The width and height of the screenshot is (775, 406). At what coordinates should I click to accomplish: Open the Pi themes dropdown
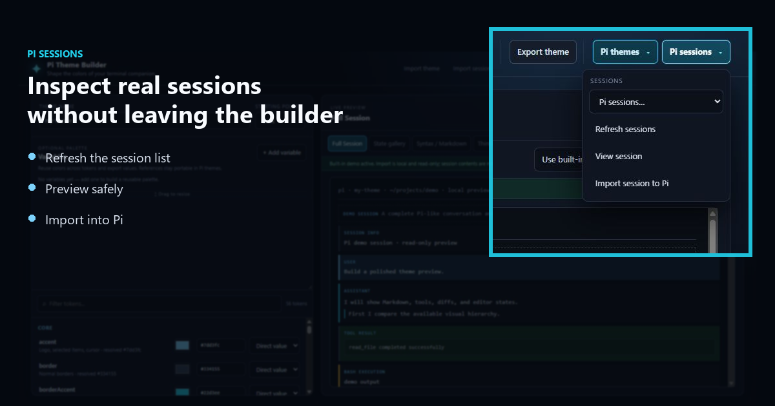coord(625,52)
